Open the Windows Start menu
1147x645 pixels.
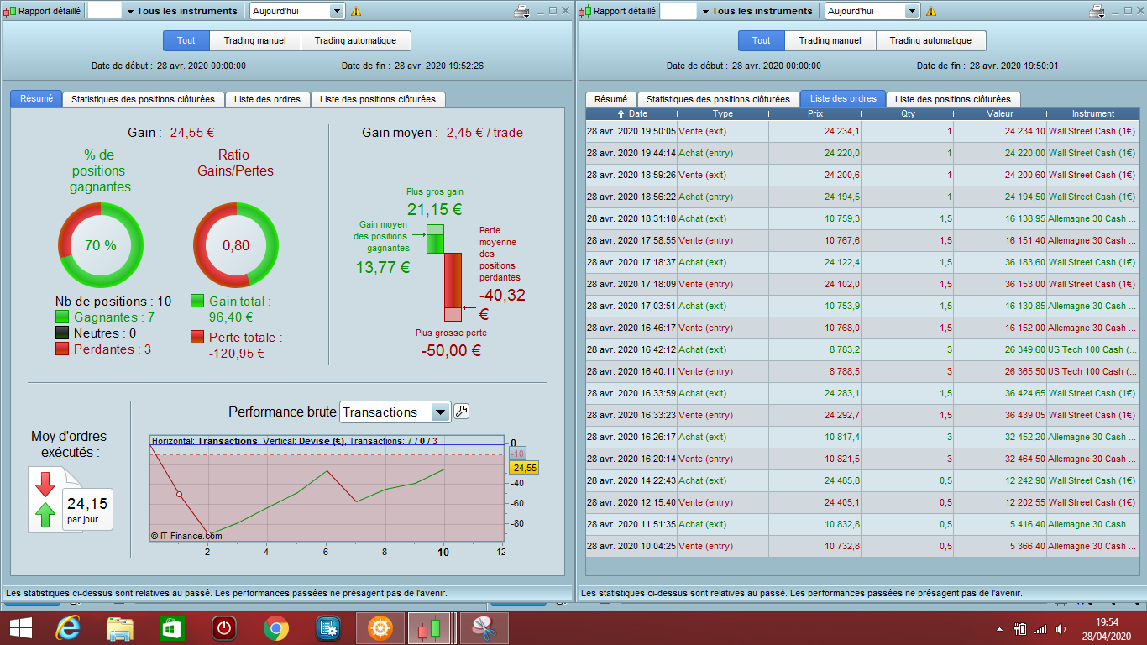click(x=20, y=628)
